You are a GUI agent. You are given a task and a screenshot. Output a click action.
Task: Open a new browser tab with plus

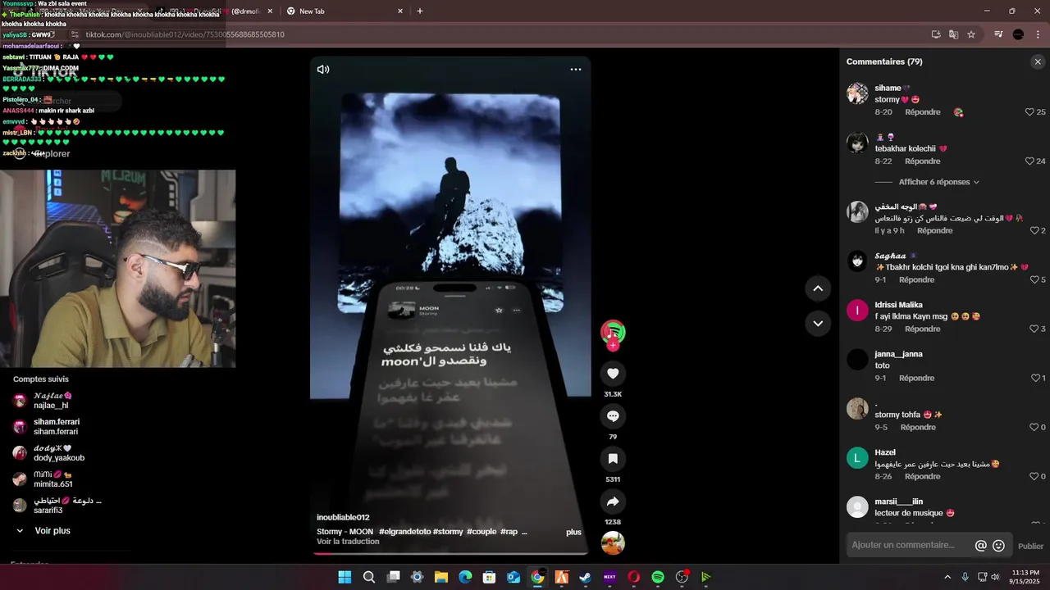coord(420,11)
